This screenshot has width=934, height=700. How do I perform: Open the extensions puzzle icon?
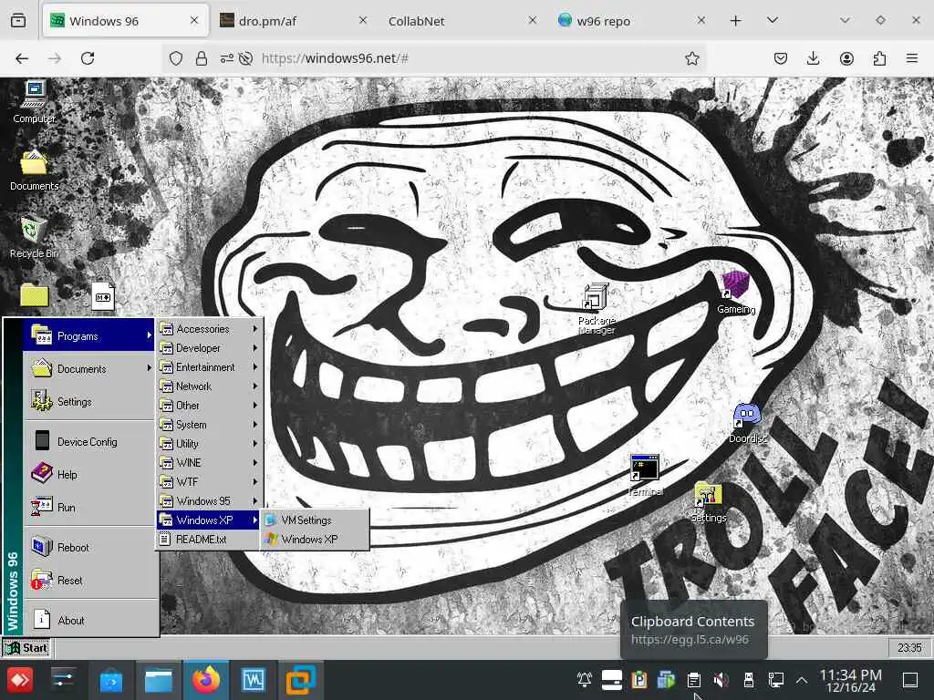click(879, 58)
